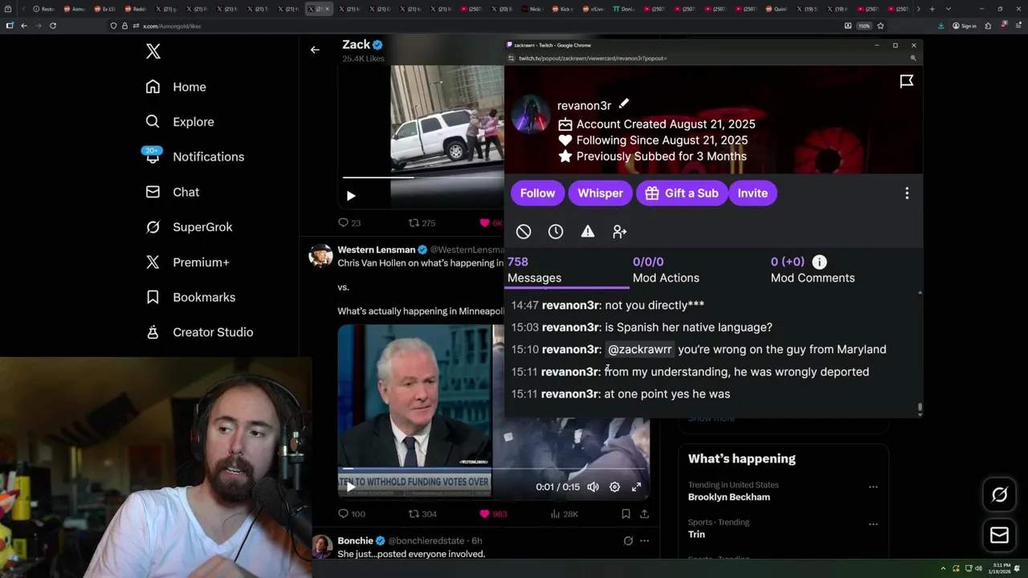Image resolution: width=1028 pixels, height=578 pixels.
Task: Reply to post with 100 comments
Action: (352, 514)
